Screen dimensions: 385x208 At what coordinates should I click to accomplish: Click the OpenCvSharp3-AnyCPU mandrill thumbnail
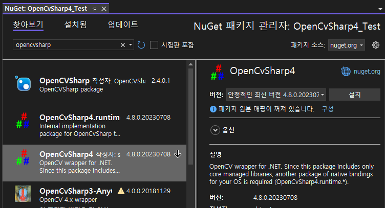pyautogui.click(x=23, y=194)
